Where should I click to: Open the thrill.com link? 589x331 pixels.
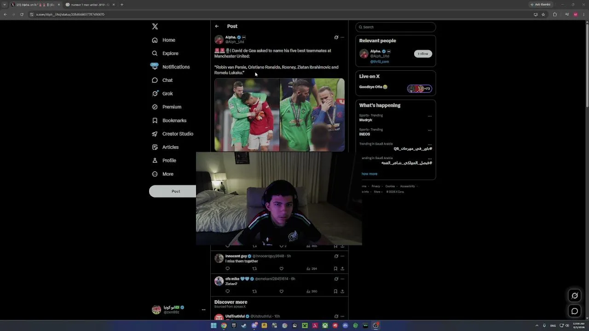[380, 62]
